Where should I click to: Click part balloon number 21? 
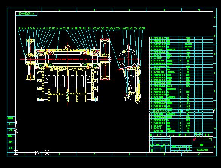(89, 28)
